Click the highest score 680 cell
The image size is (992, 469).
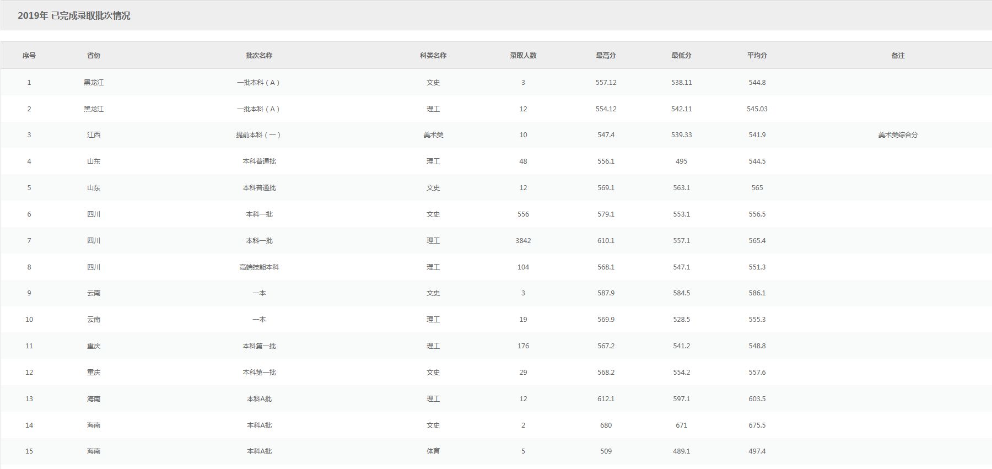tap(606, 425)
